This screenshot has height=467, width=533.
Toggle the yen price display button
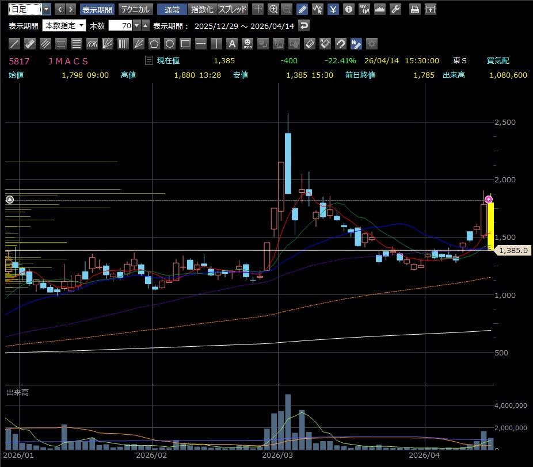point(333,9)
